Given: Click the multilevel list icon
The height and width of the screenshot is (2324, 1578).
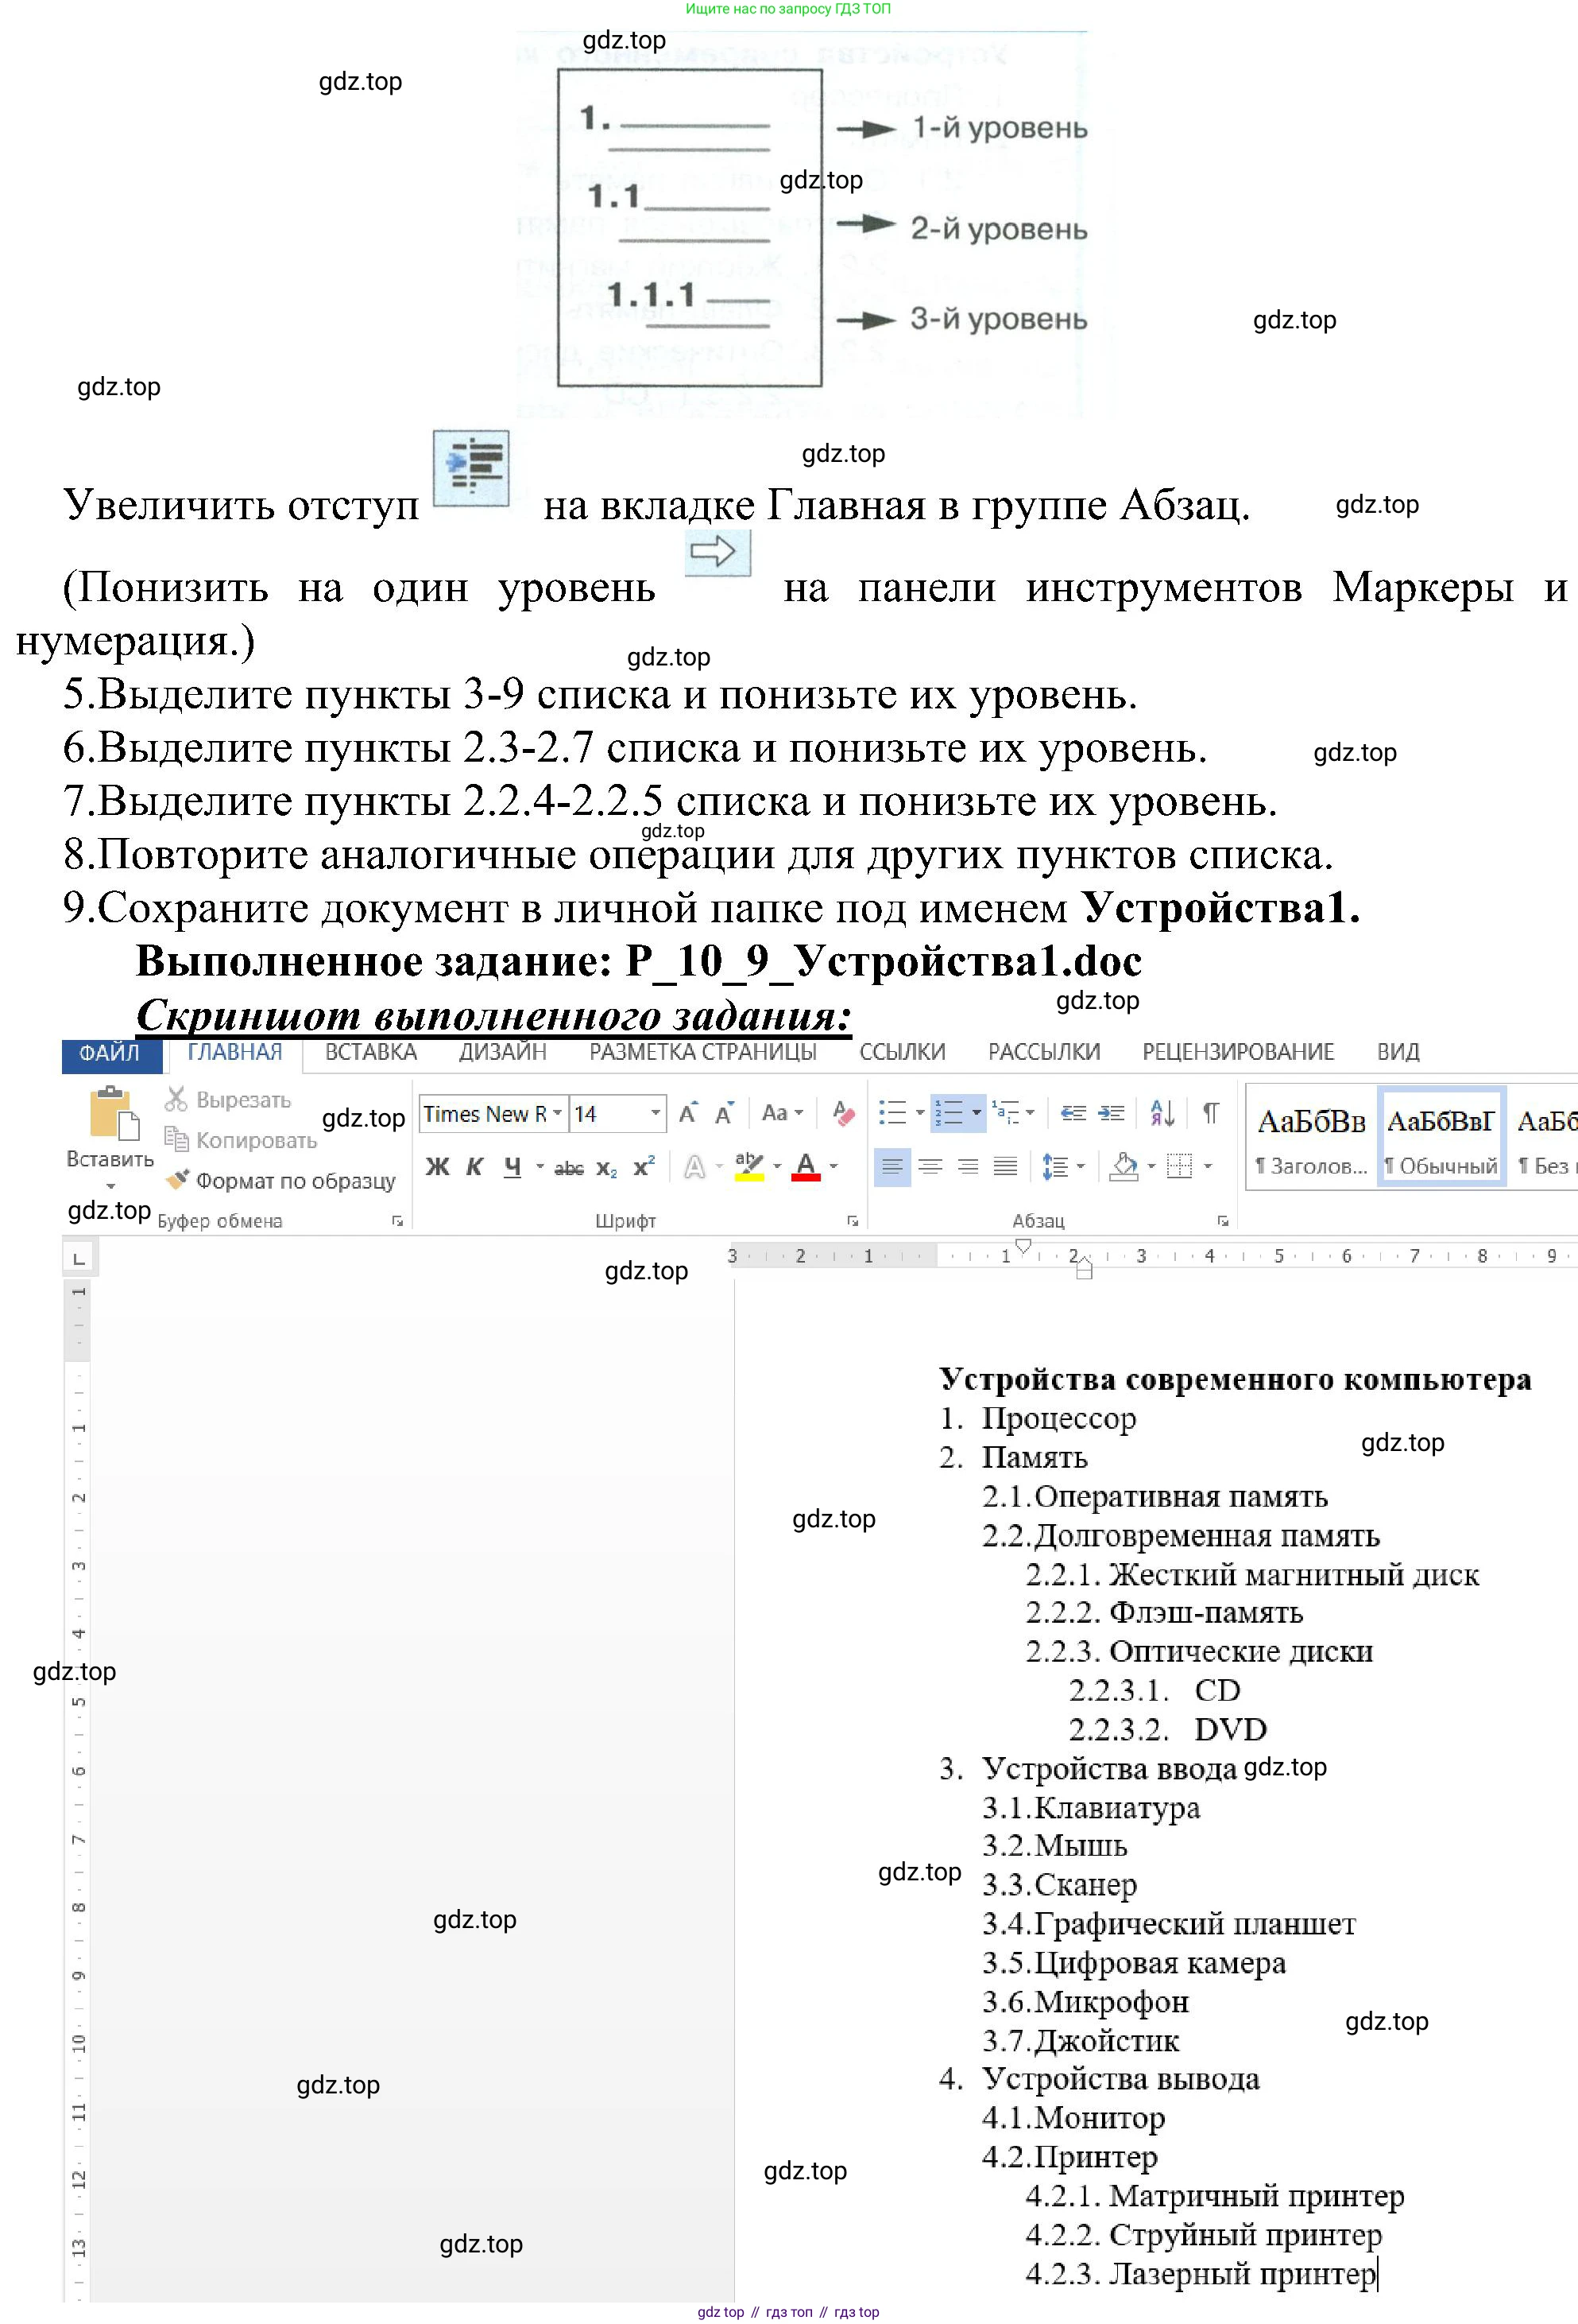Looking at the screenshot, I should point(1005,1112).
